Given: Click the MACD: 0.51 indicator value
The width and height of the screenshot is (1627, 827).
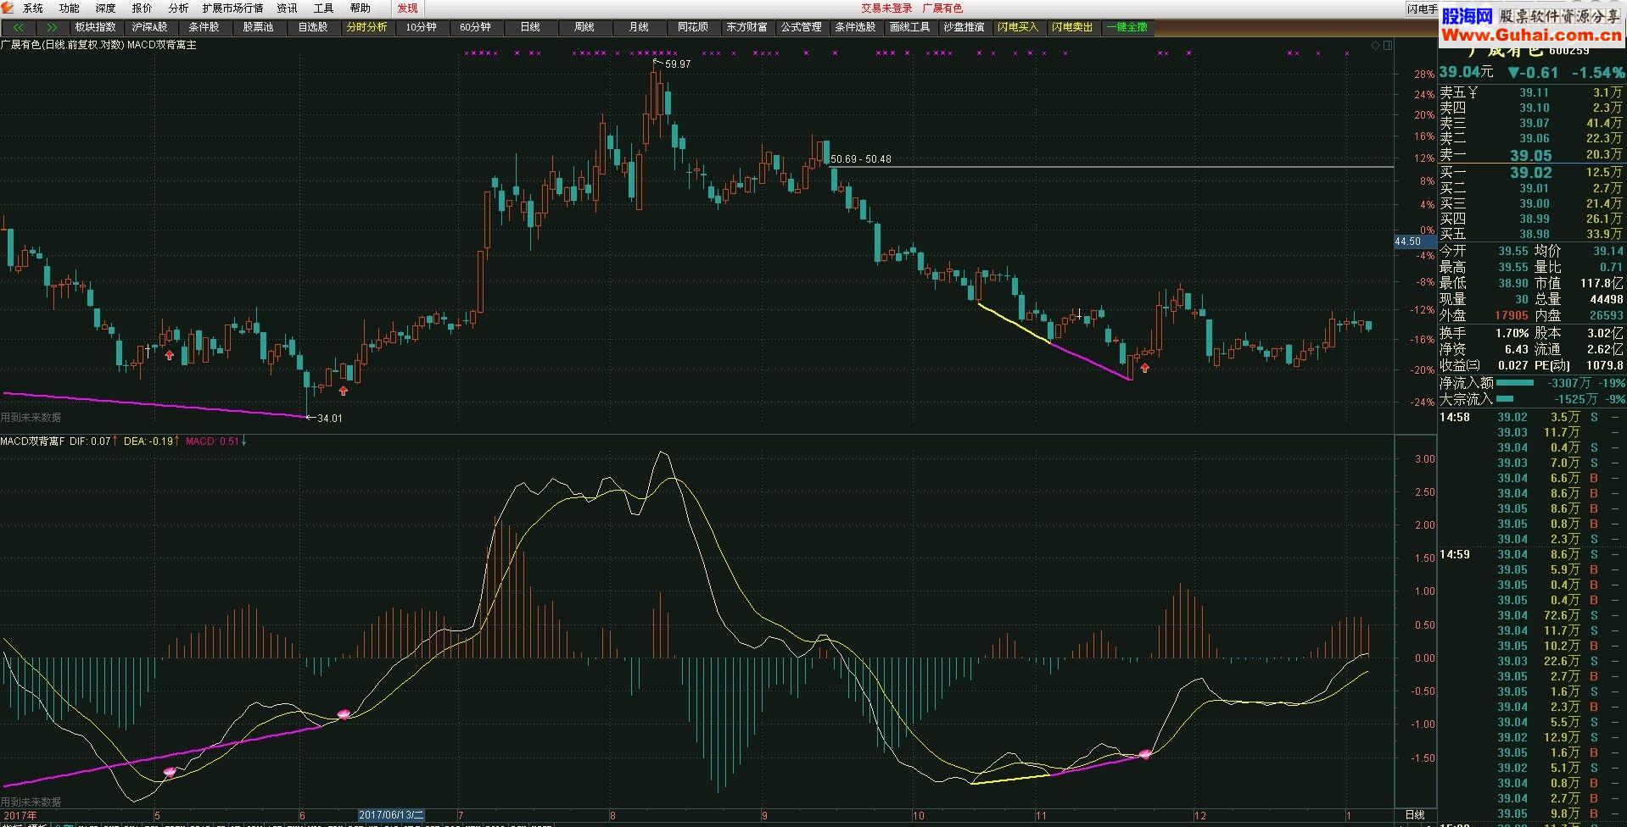Looking at the screenshot, I should coord(212,441).
